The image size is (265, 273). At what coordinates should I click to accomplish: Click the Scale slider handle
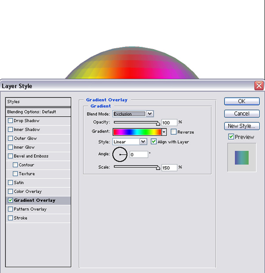[158, 168]
